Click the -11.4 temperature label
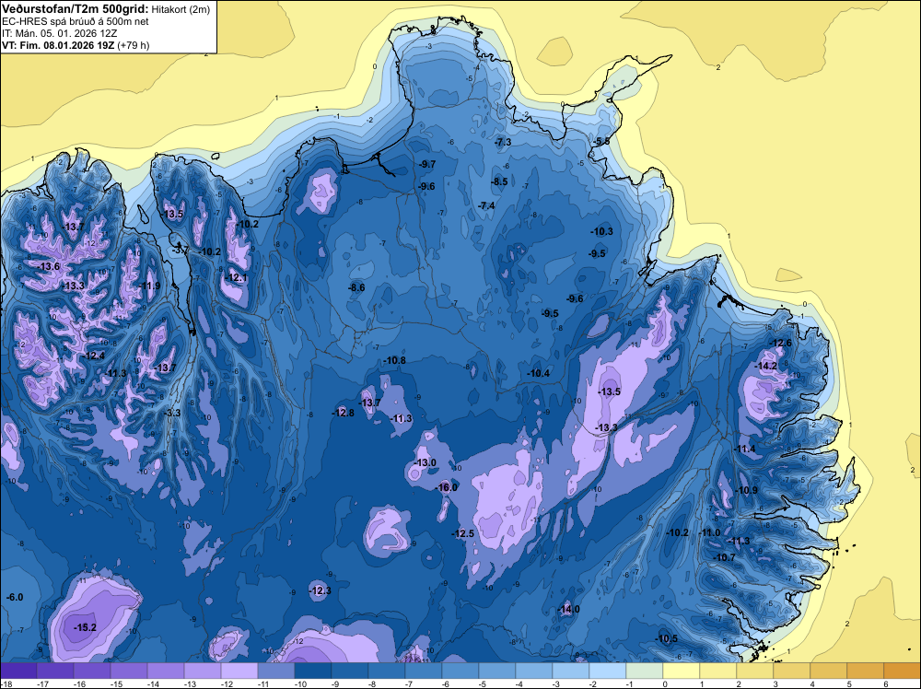 click(744, 449)
